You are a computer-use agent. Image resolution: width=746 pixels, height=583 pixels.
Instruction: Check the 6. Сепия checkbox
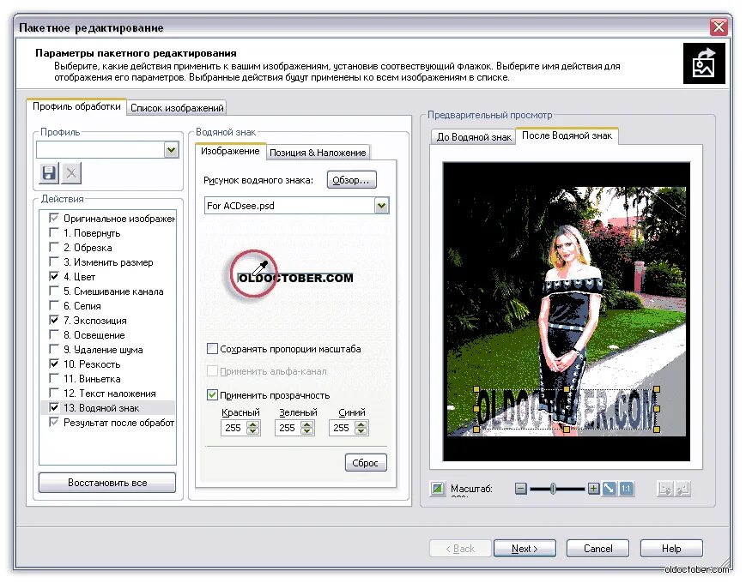tap(54, 306)
